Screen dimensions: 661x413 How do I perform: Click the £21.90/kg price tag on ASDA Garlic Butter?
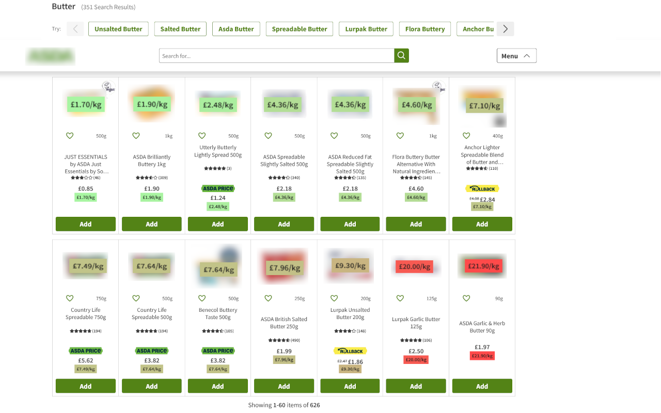tap(482, 356)
